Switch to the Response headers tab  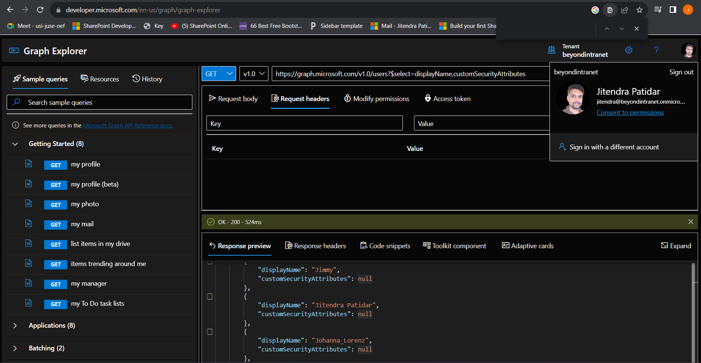pos(316,246)
